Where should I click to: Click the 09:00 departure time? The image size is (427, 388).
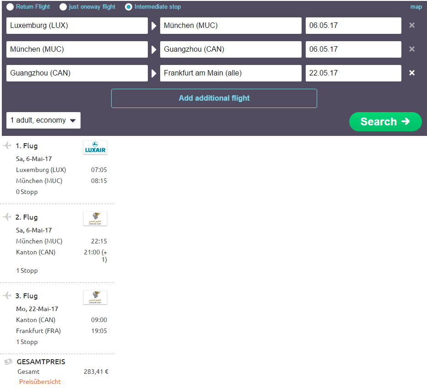click(x=99, y=320)
